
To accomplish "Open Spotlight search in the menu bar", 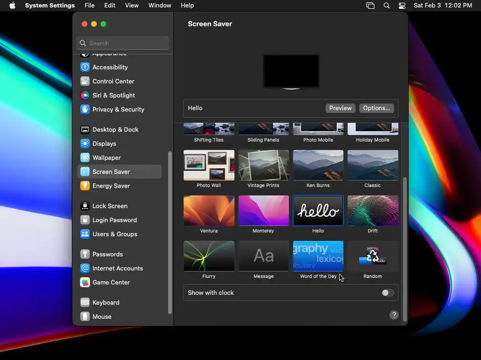I will 387,6.
